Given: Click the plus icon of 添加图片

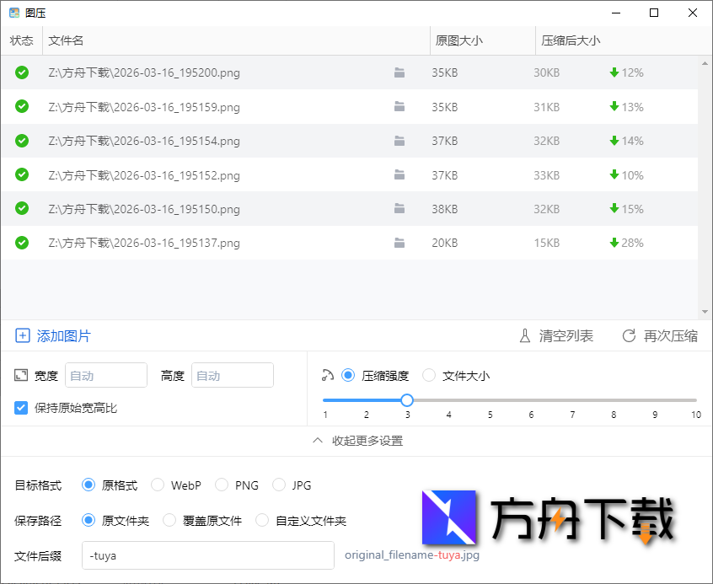Looking at the screenshot, I should point(23,335).
